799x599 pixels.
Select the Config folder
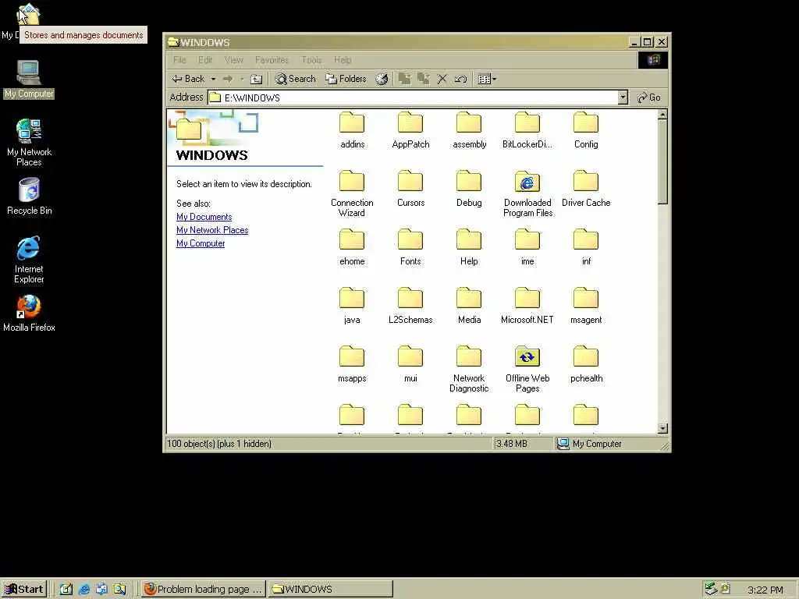pos(586,130)
